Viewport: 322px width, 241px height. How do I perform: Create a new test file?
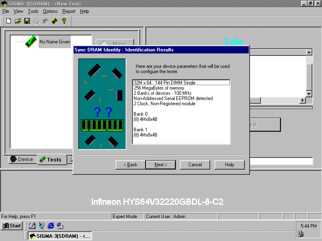click(x=9, y=21)
